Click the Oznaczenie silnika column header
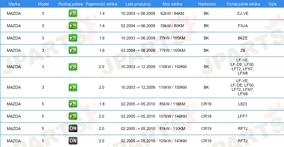The height and width of the screenshot is (147, 284). click(x=243, y=4)
